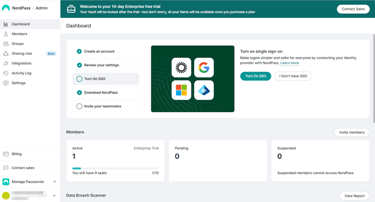The width and height of the screenshot is (375, 202).
Task: Open the Dashboard menu item
Action: (30, 24)
